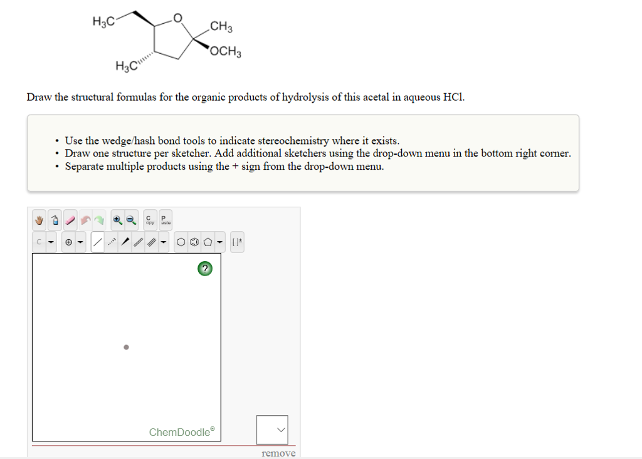Click the Copy icon in the sketcher toolbar

pyautogui.click(x=149, y=220)
